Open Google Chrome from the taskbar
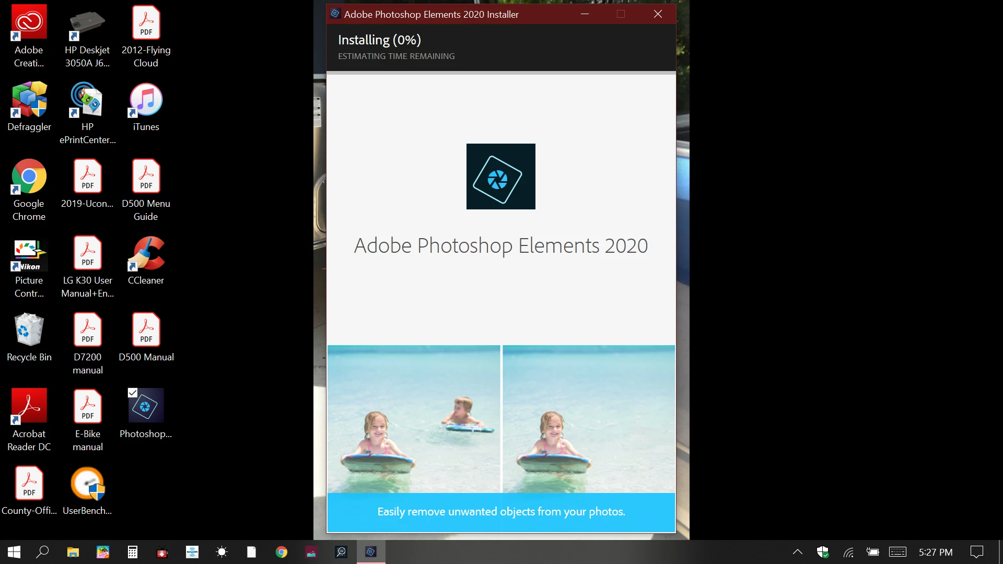1003x564 pixels. coord(282,552)
